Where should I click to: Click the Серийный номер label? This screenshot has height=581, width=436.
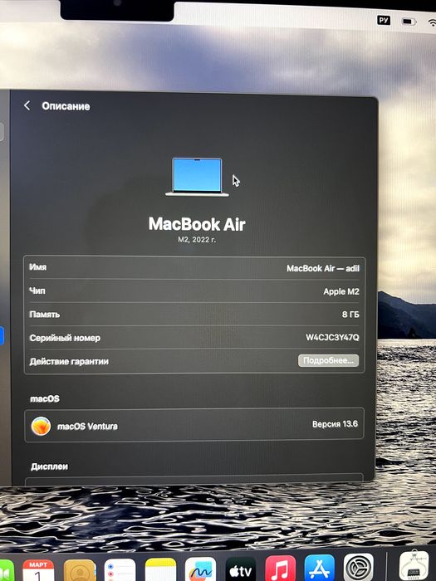point(65,338)
